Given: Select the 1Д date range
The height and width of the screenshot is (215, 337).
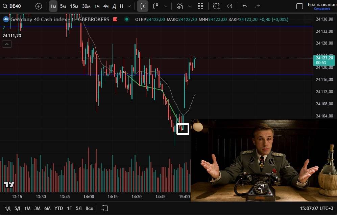Looking at the screenshot, I should click(7, 208).
